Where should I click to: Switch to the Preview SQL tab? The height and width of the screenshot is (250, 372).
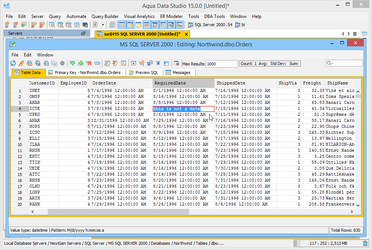(144, 72)
